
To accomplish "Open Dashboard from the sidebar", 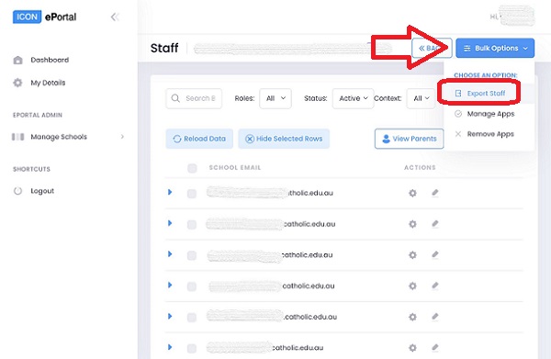I will 50,60.
